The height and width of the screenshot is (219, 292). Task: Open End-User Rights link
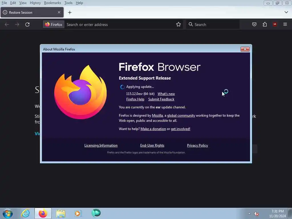[152, 145]
